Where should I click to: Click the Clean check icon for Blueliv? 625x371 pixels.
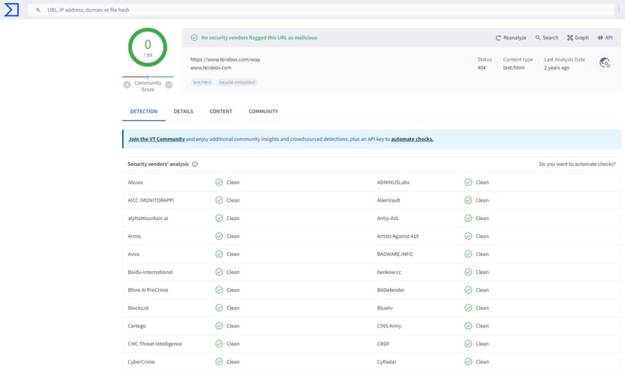pos(468,308)
